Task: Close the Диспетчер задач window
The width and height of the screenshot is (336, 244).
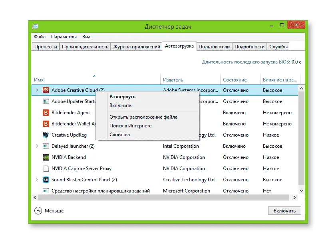Action: tap(296, 25)
